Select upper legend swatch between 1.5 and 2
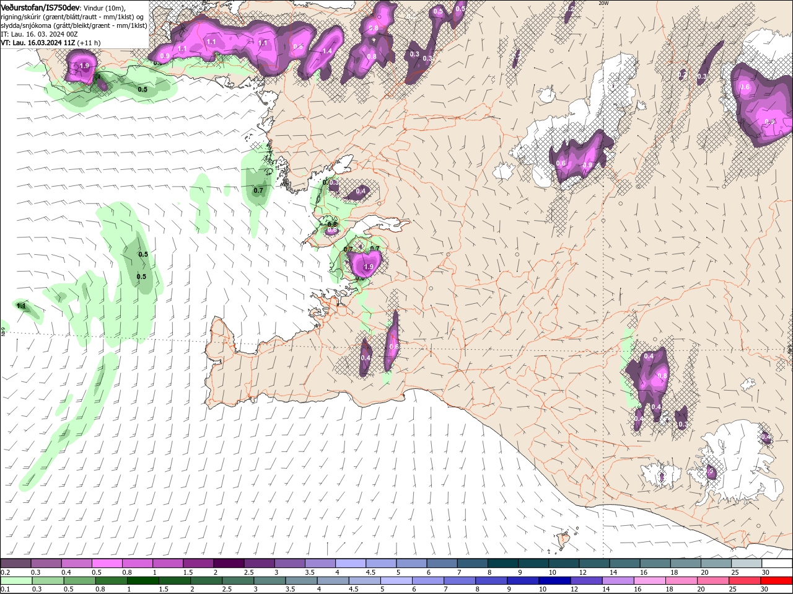This screenshot has height=594, width=793. (x=198, y=563)
